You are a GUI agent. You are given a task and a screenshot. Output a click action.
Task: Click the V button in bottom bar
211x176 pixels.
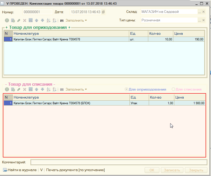41,170
